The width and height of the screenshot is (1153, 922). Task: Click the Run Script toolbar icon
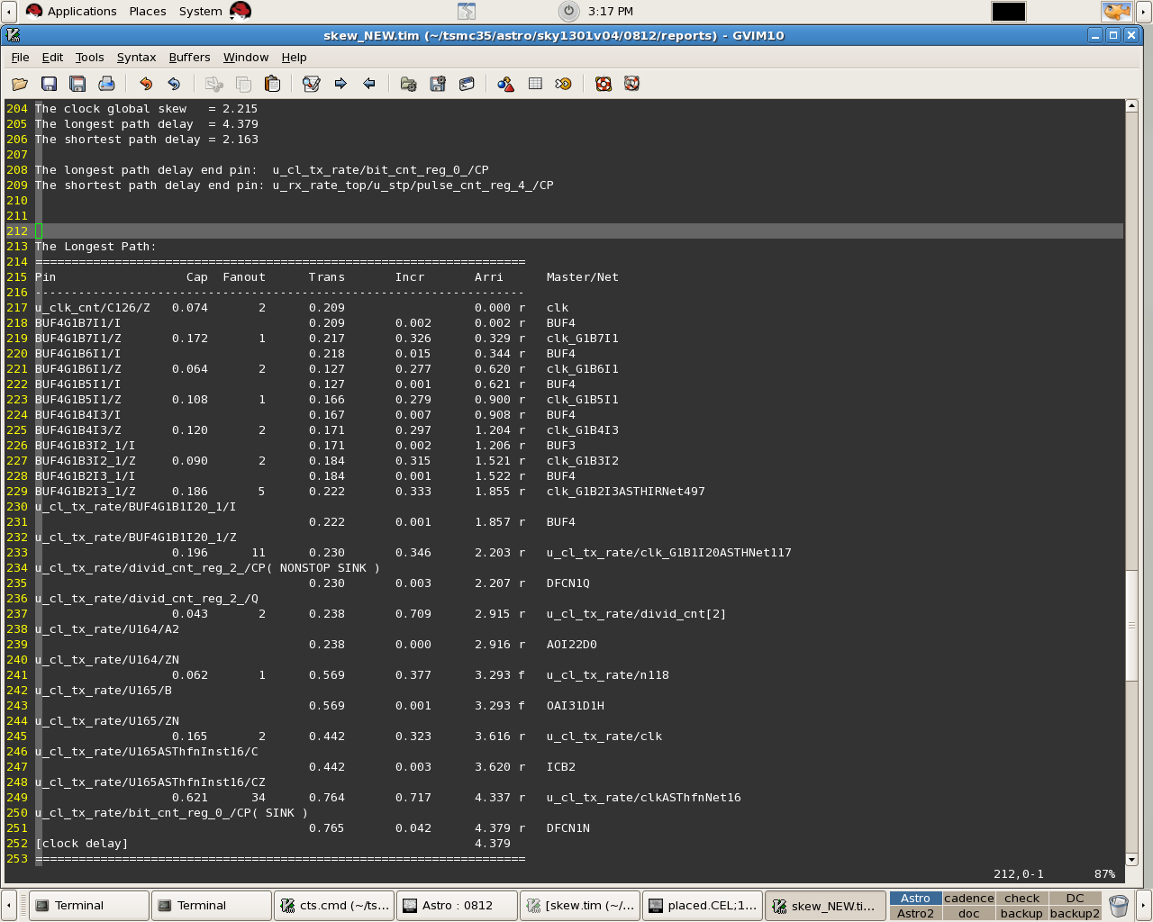(x=467, y=84)
